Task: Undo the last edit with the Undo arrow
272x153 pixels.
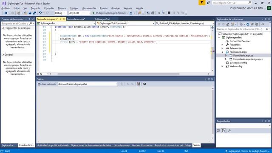Action: 40,13
